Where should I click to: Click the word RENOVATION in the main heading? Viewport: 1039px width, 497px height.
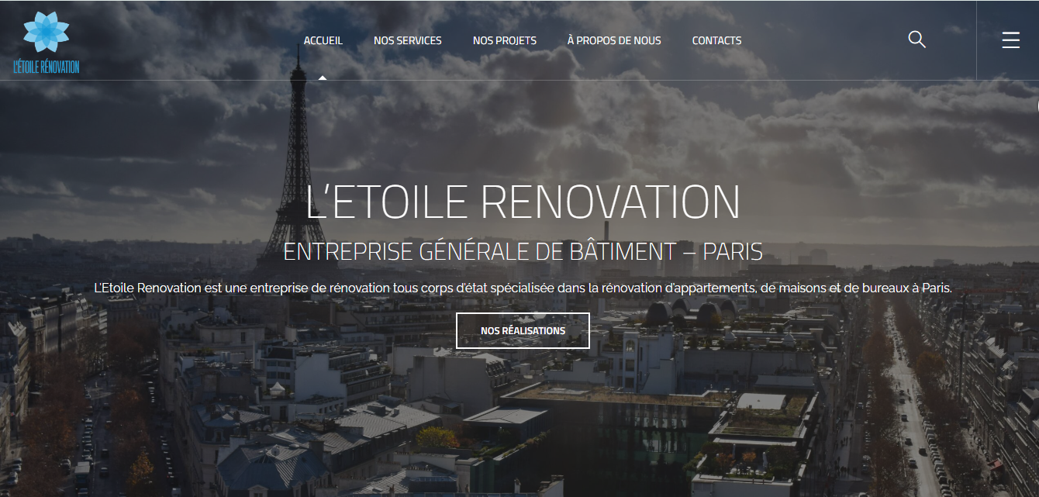611,202
